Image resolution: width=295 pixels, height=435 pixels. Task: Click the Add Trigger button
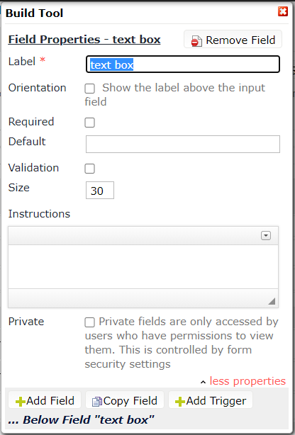click(x=211, y=400)
